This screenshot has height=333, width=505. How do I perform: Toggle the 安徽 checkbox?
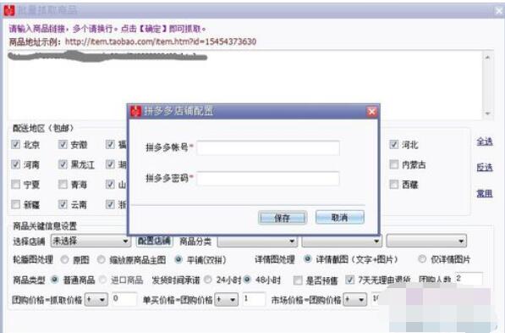tap(63, 144)
